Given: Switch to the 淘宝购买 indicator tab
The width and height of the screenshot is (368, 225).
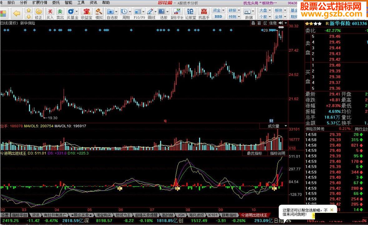Looking at the screenshot, I should [104, 215].
